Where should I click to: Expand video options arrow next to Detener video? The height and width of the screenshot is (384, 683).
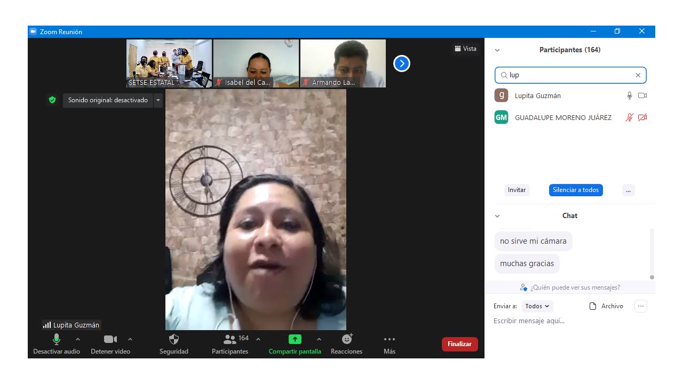click(x=130, y=339)
